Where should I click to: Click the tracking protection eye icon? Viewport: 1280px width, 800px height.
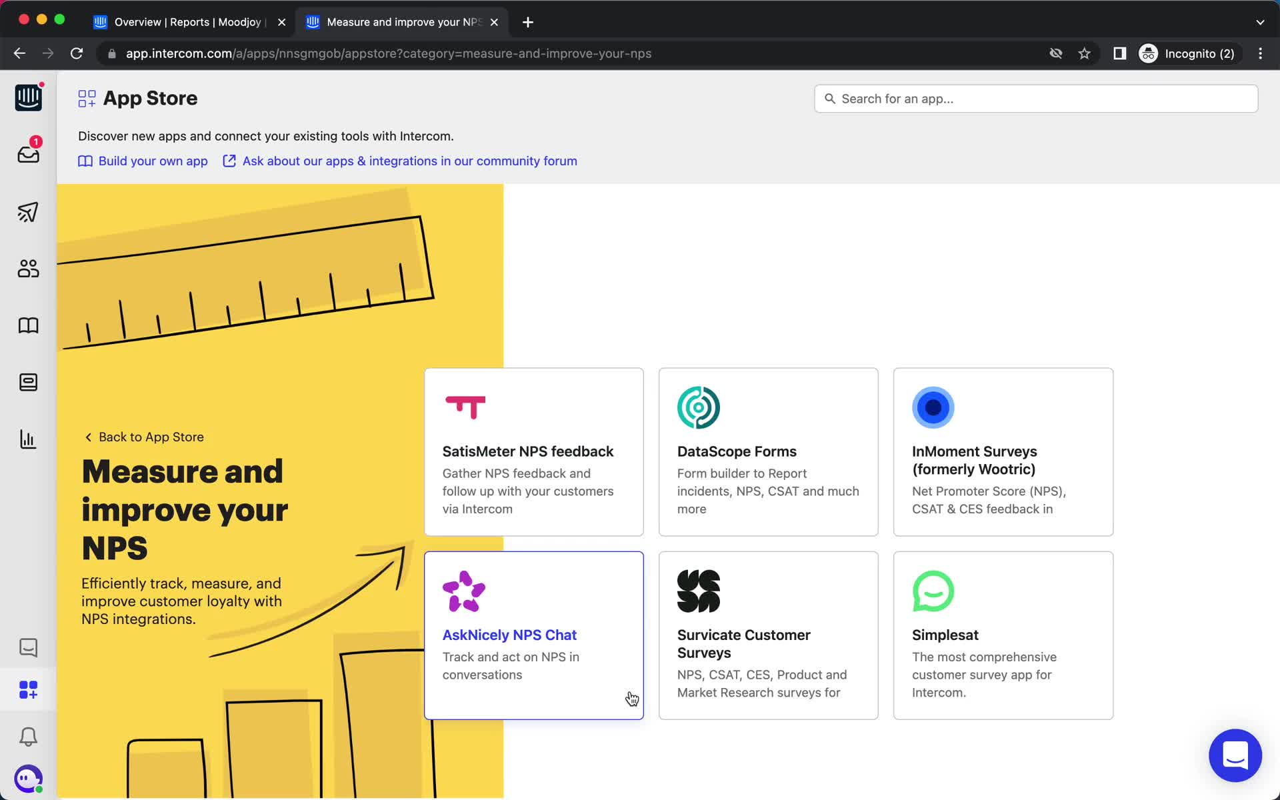[x=1056, y=53]
